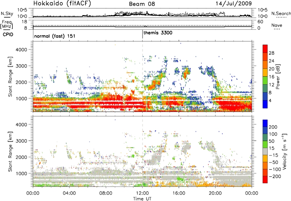
Task: Click the 'Power [dB]' colorbar label
Action: pos(278,77)
